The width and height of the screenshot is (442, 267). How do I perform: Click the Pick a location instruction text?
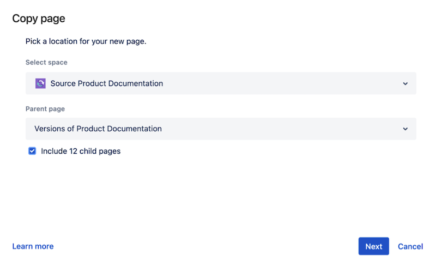click(x=86, y=41)
